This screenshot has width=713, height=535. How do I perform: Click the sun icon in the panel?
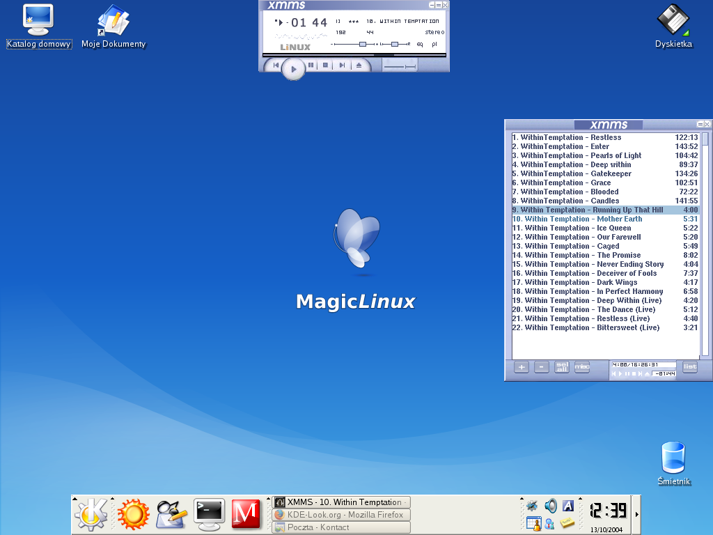pos(133,515)
